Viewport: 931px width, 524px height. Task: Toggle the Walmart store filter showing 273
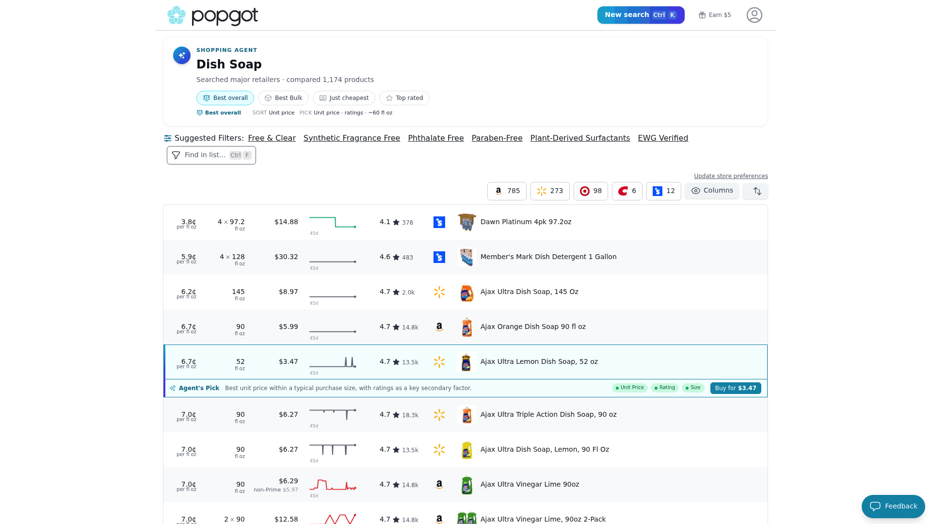(x=550, y=191)
